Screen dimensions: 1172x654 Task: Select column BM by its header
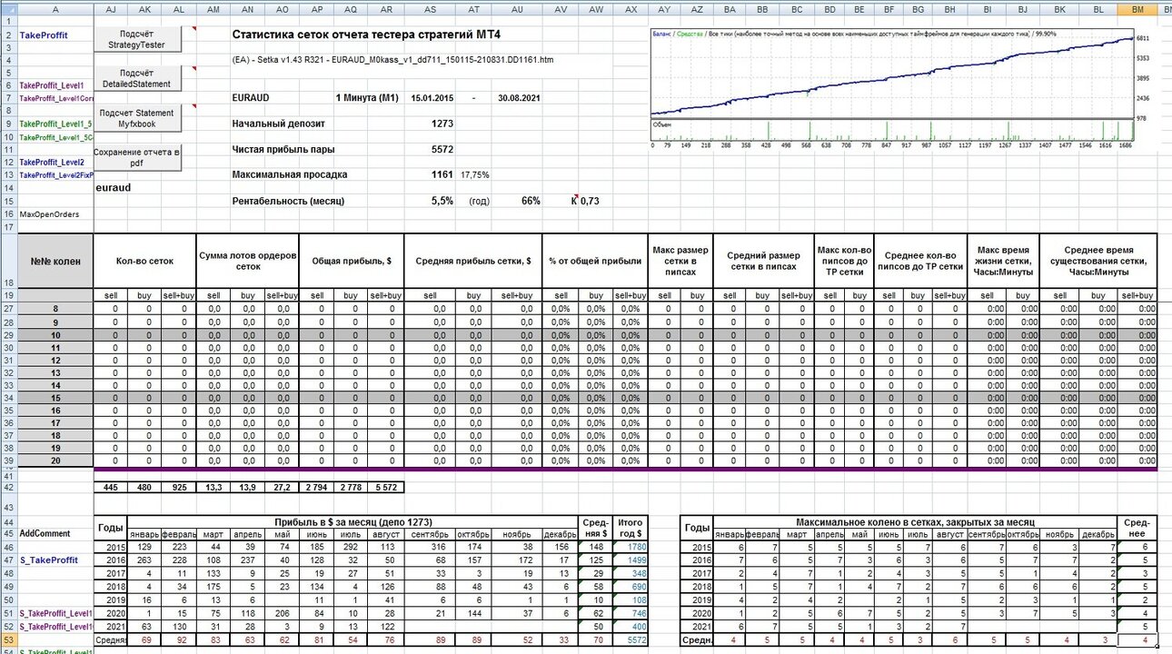coord(1137,8)
